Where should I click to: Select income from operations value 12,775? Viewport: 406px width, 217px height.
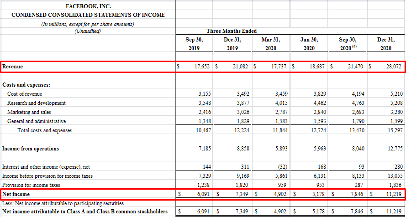(395, 149)
